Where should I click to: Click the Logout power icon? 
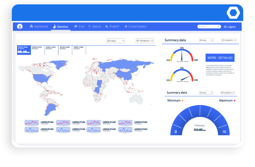pos(225,27)
